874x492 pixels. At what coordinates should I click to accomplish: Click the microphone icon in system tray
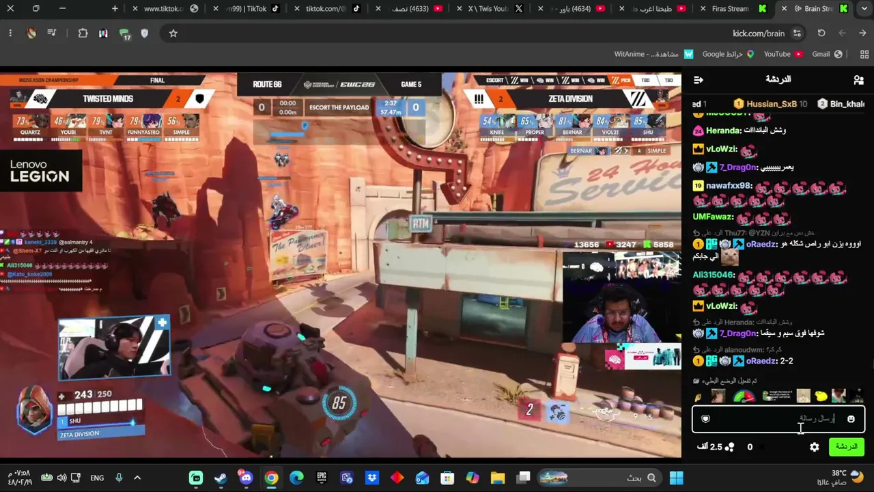119,478
